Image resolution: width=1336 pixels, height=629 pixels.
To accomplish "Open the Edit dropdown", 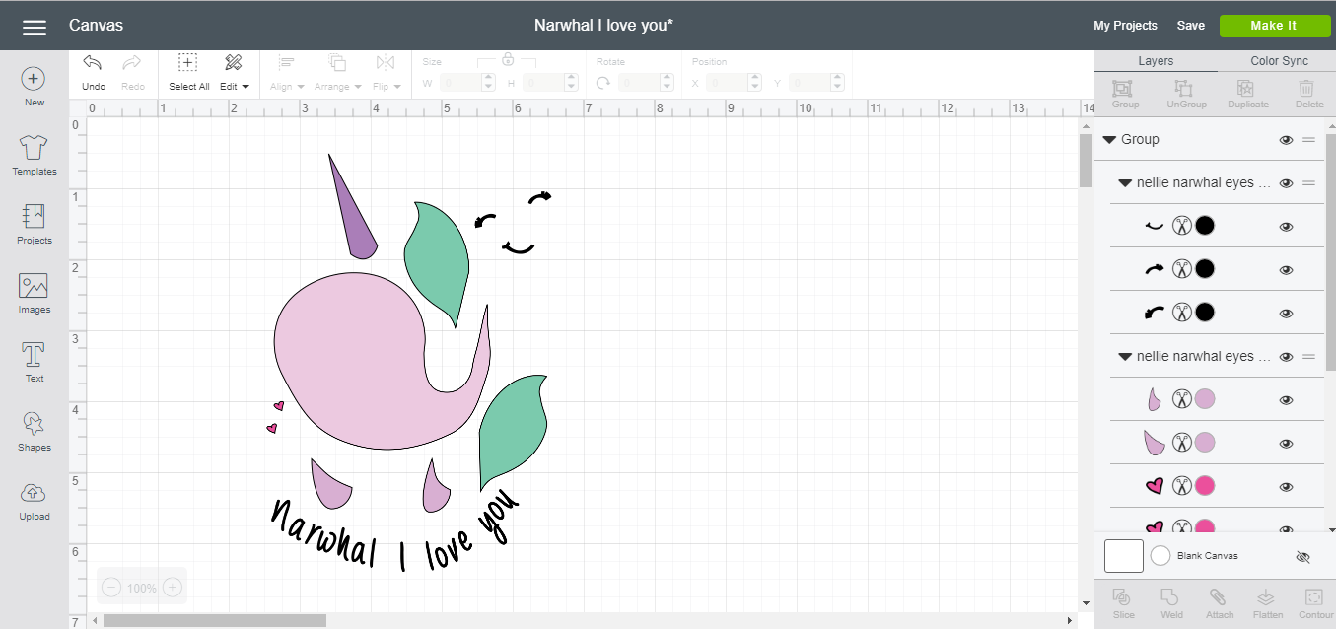I will coord(234,74).
